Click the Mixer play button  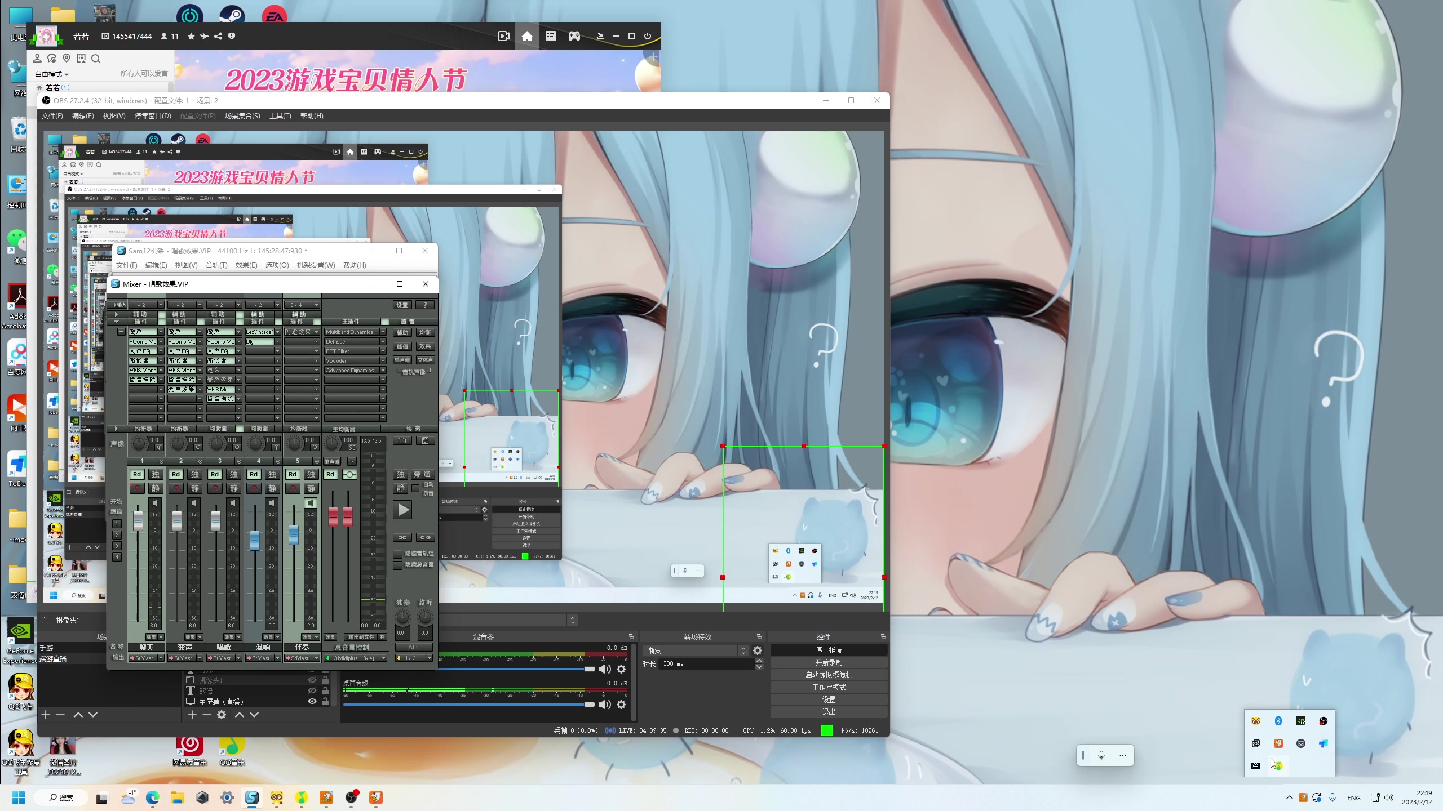point(403,510)
